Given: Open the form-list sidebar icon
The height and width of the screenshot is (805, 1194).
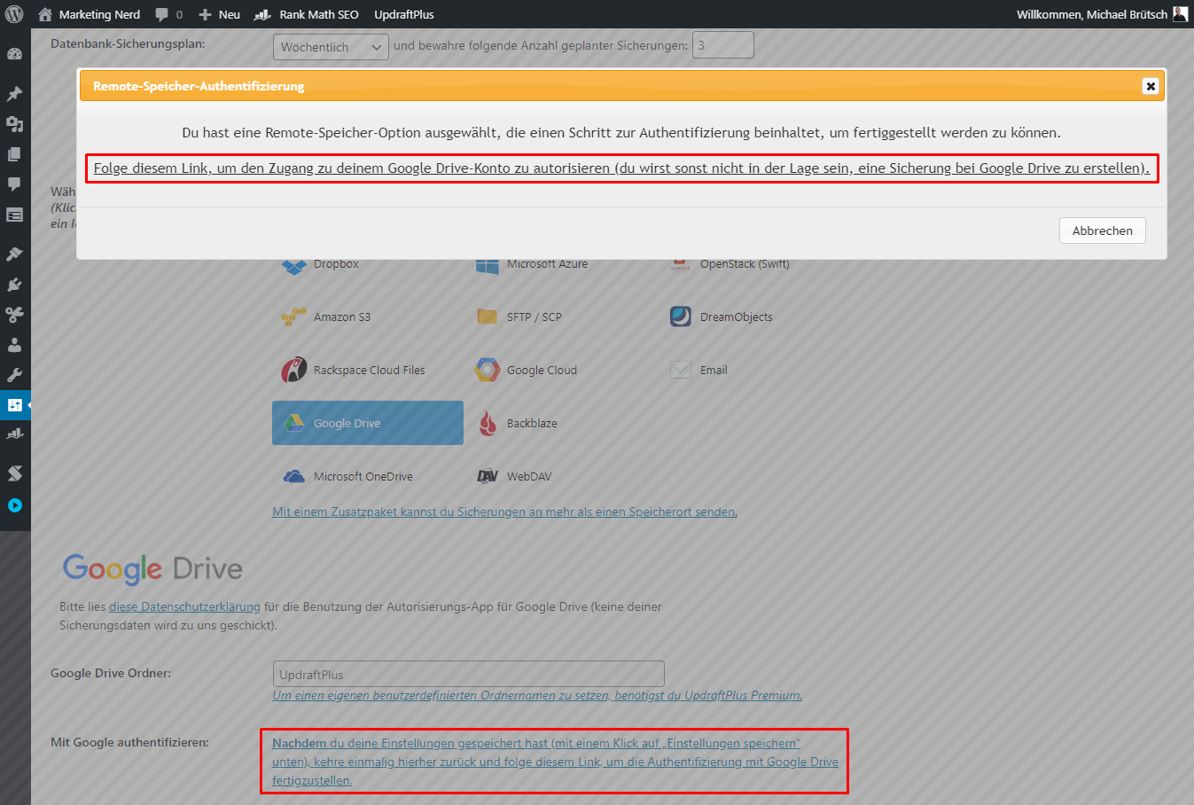Looking at the screenshot, I should (14, 215).
